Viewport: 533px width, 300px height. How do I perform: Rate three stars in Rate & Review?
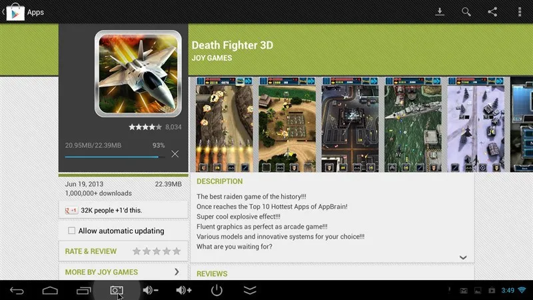tap(157, 251)
